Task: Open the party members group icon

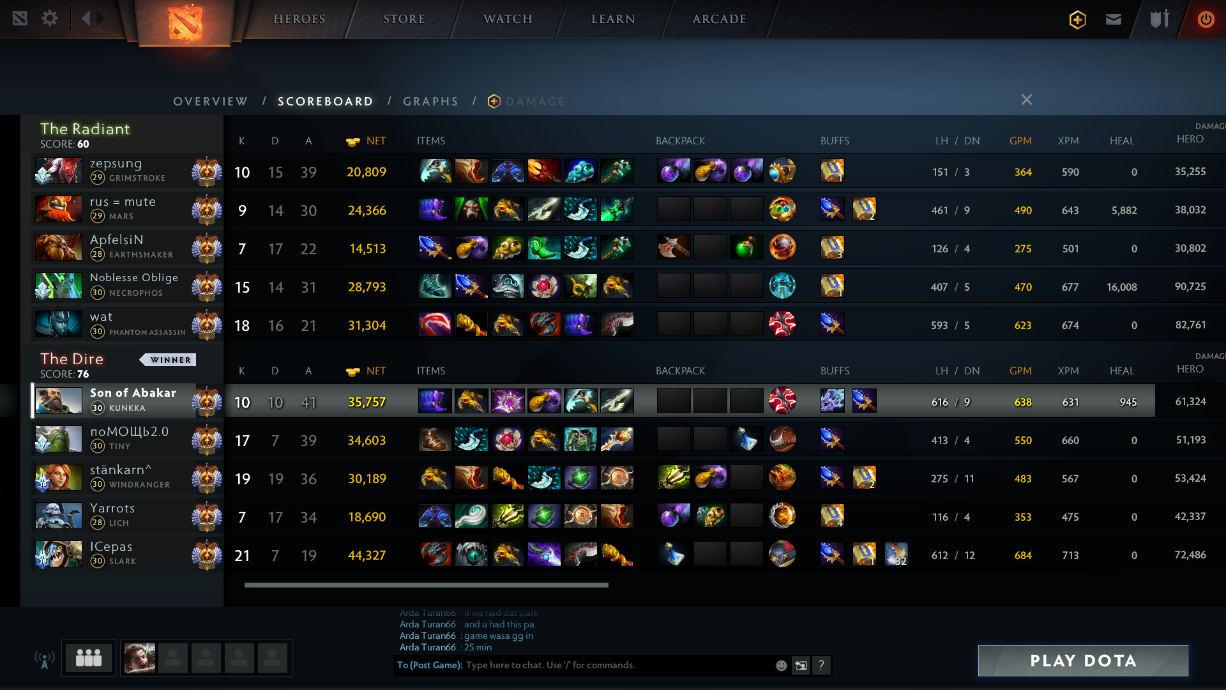Action: (x=89, y=658)
